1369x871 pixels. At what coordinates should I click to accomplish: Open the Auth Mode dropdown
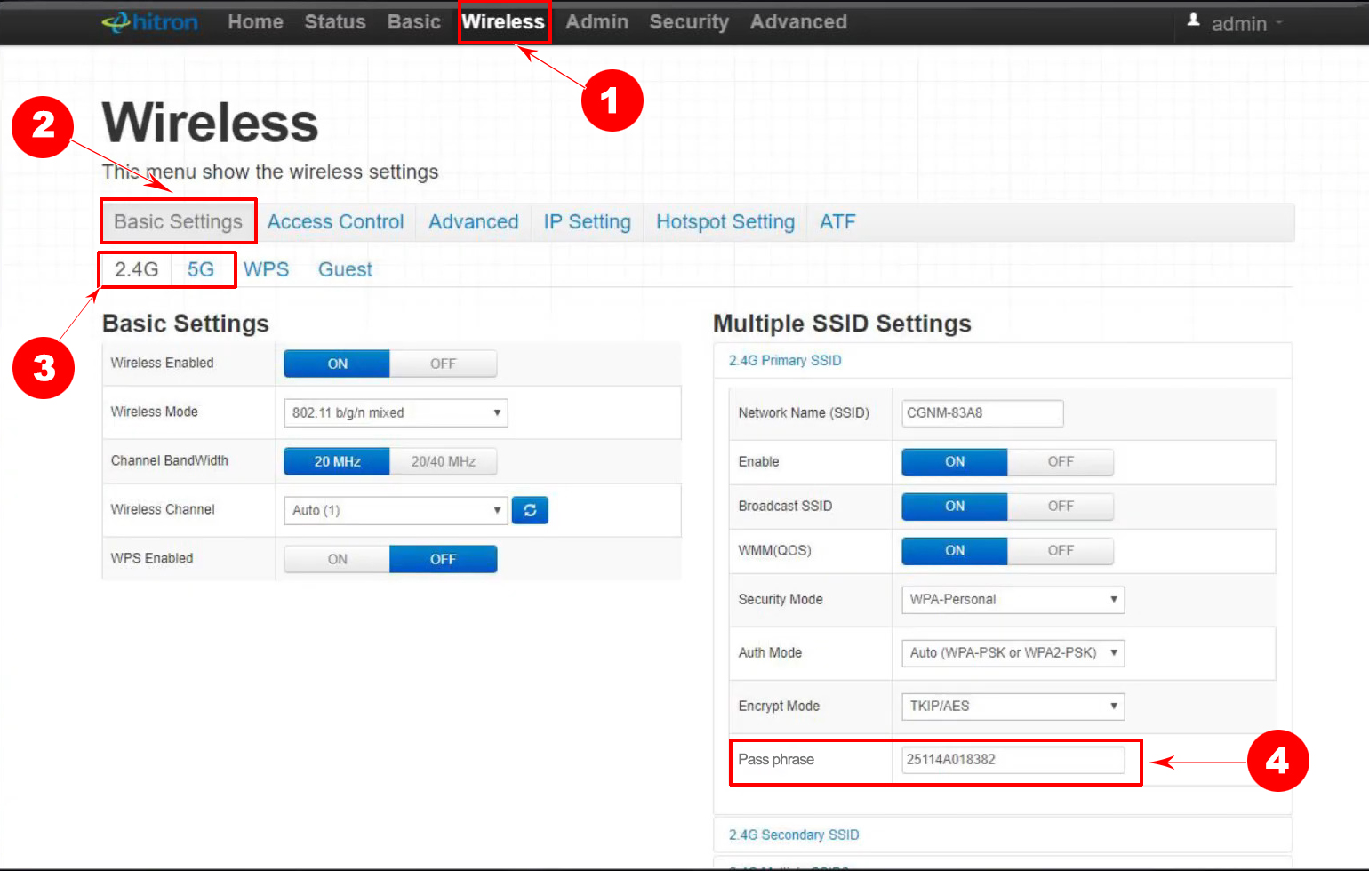1012,652
